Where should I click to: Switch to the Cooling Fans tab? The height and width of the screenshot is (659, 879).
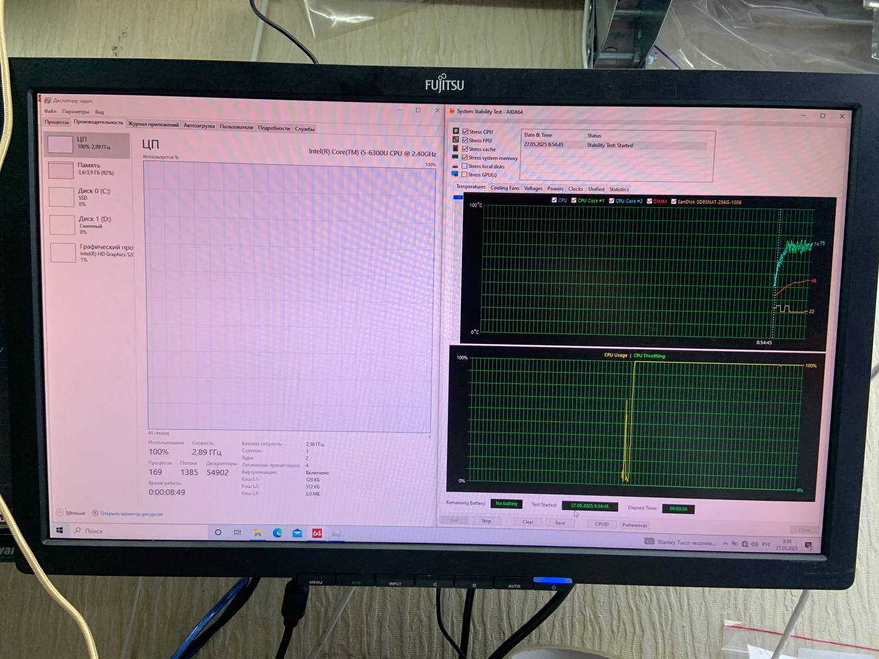point(505,188)
